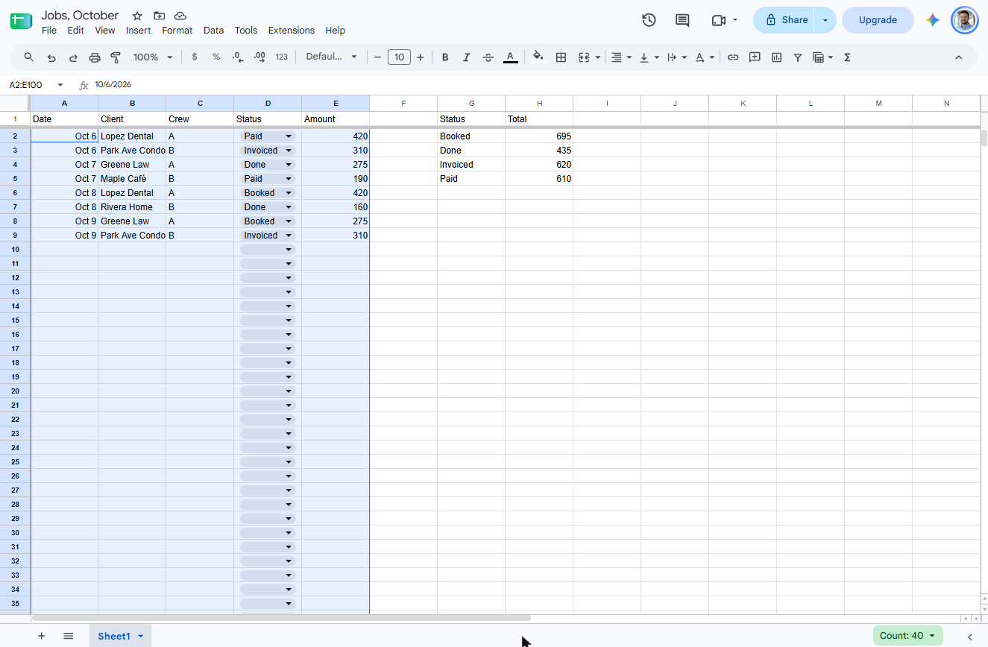Open the zoom 100% dropdown
Image resolution: width=988 pixels, height=647 pixels.
pos(153,57)
